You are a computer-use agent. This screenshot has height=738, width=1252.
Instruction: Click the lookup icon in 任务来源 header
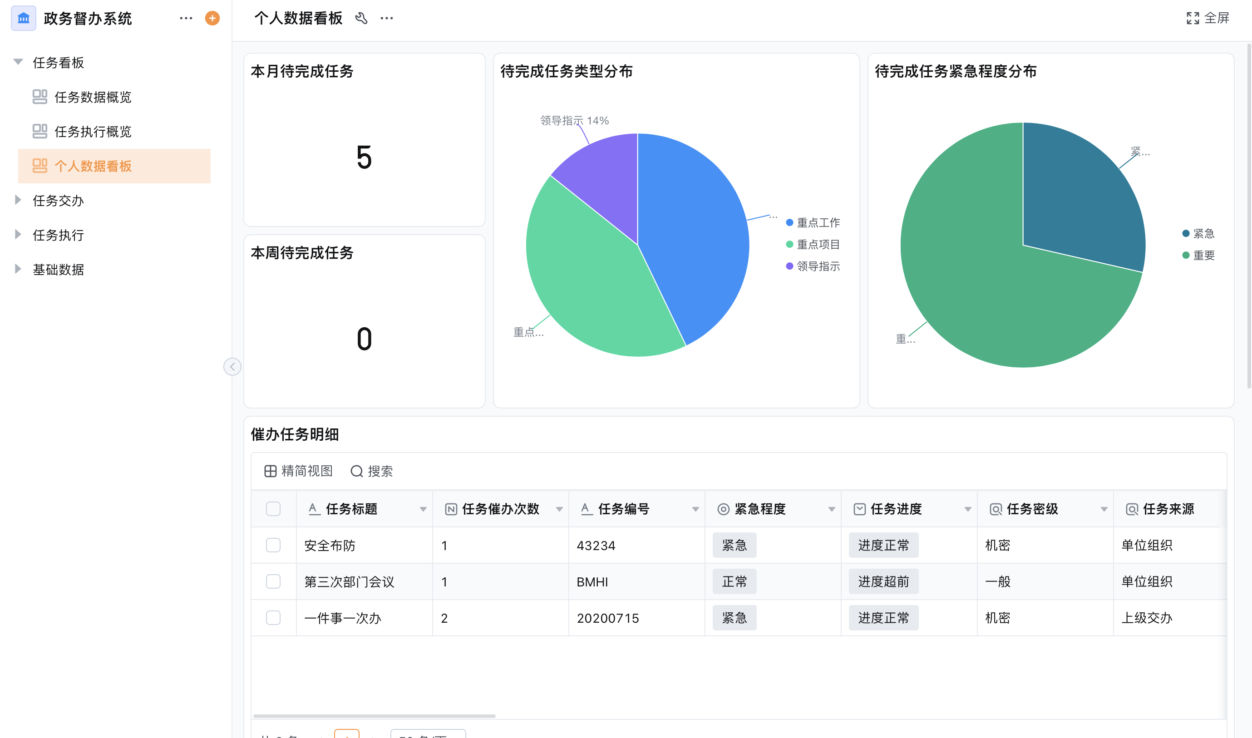[1132, 509]
